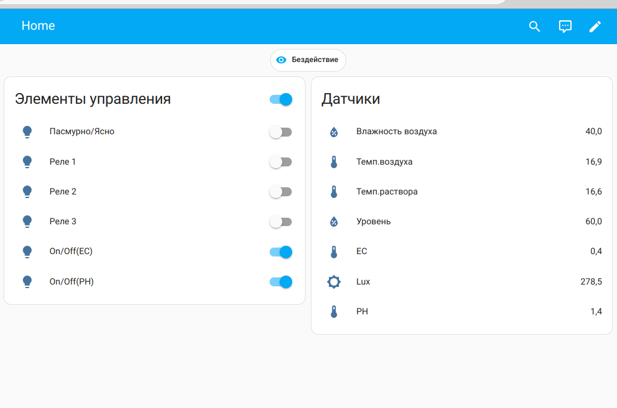Turn off the Элементы управления master switch

(280, 99)
